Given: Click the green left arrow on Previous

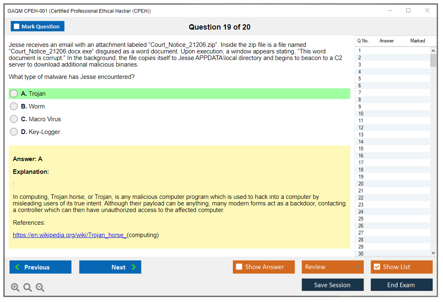Looking at the screenshot, I should click(x=17, y=267).
